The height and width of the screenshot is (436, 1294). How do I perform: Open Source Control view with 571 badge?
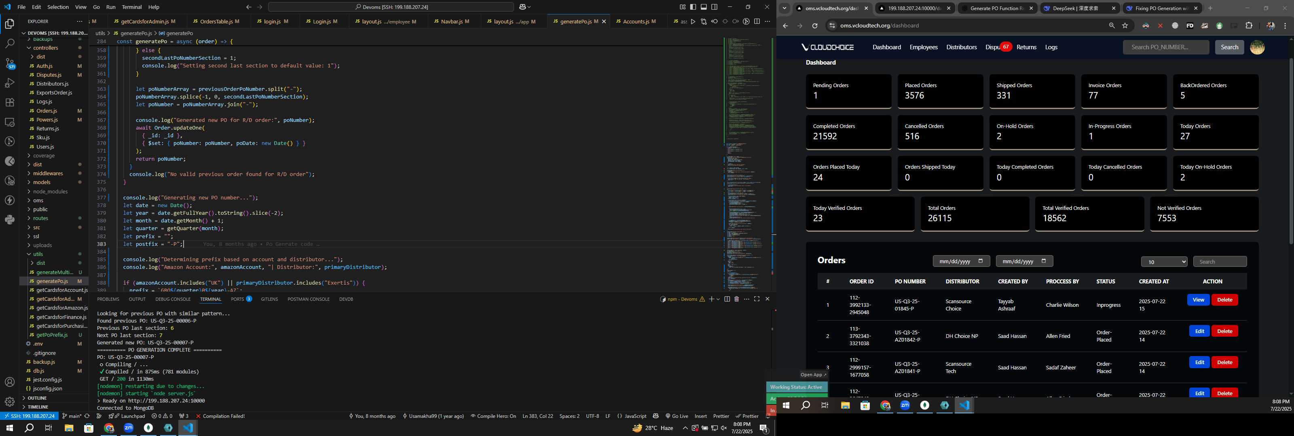tap(10, 64)
